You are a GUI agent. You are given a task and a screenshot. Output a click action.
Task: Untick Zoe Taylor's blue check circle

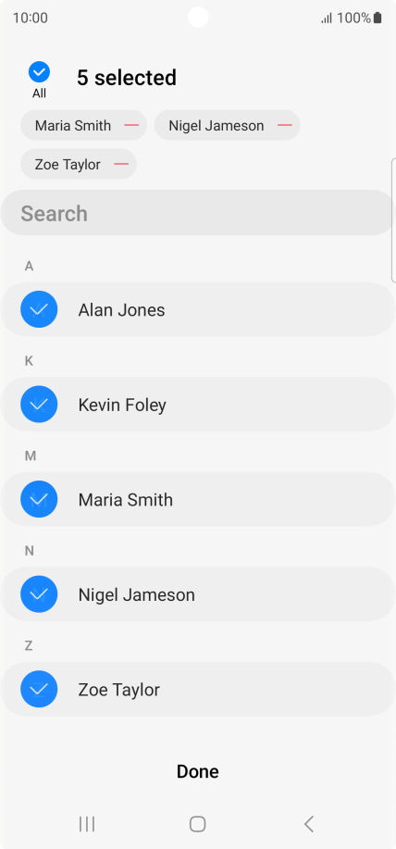(39, 689)
